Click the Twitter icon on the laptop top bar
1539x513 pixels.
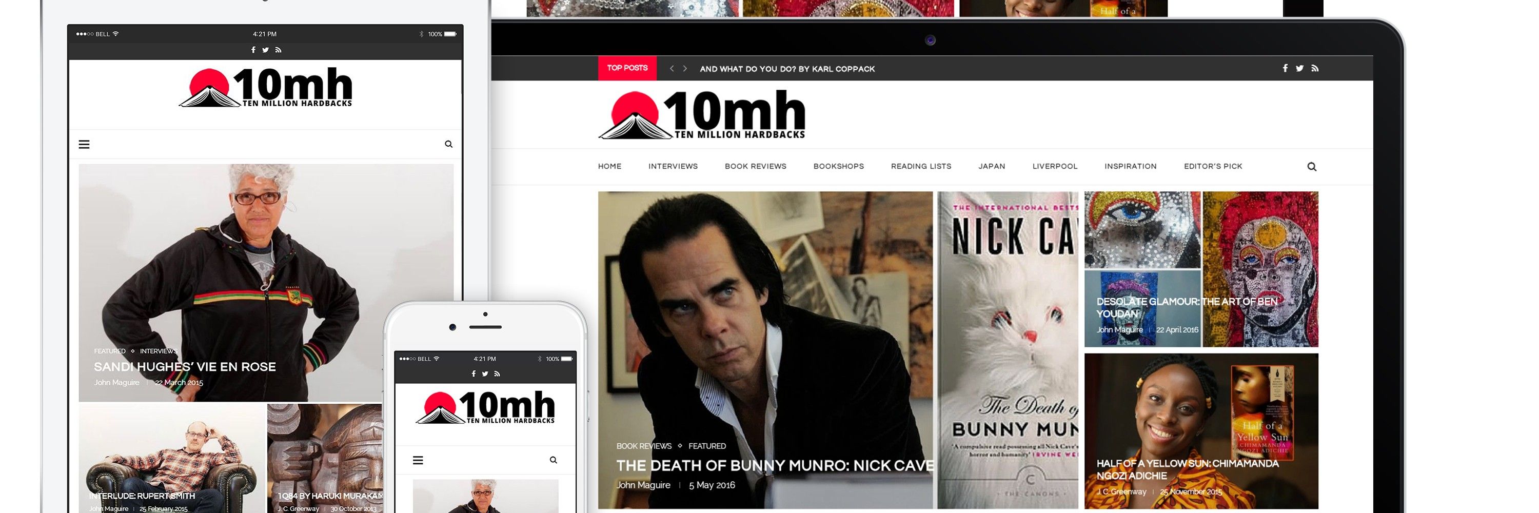click(x=1299, y=68)
